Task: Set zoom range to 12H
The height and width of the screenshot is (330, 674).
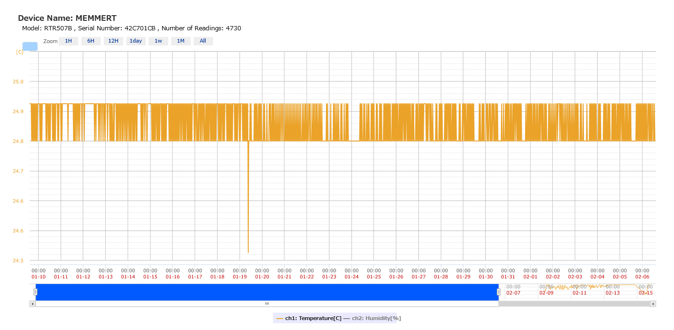Action: tap(113, 41)
